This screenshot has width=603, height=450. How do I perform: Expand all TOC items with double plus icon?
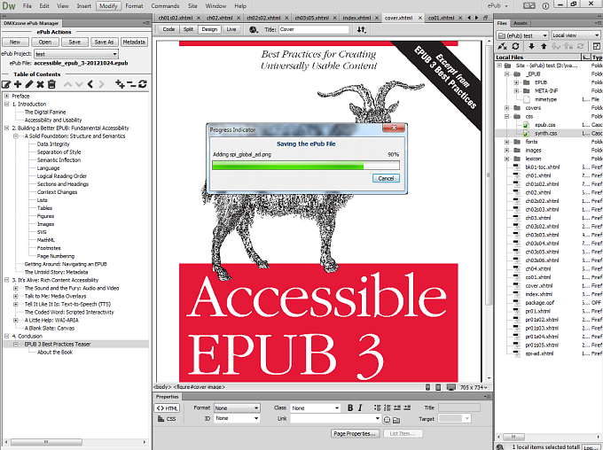coord(120,84)
